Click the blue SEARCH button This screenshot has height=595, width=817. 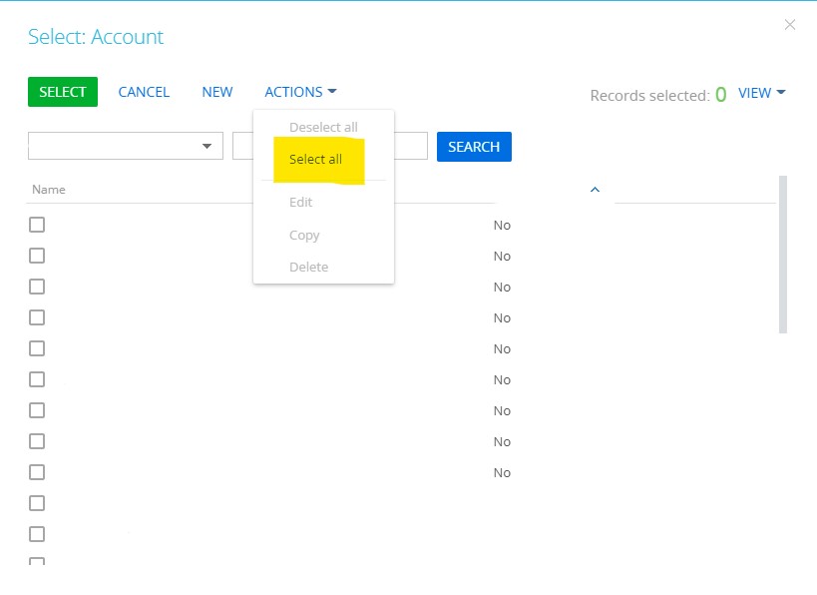(x=474, y=147)
